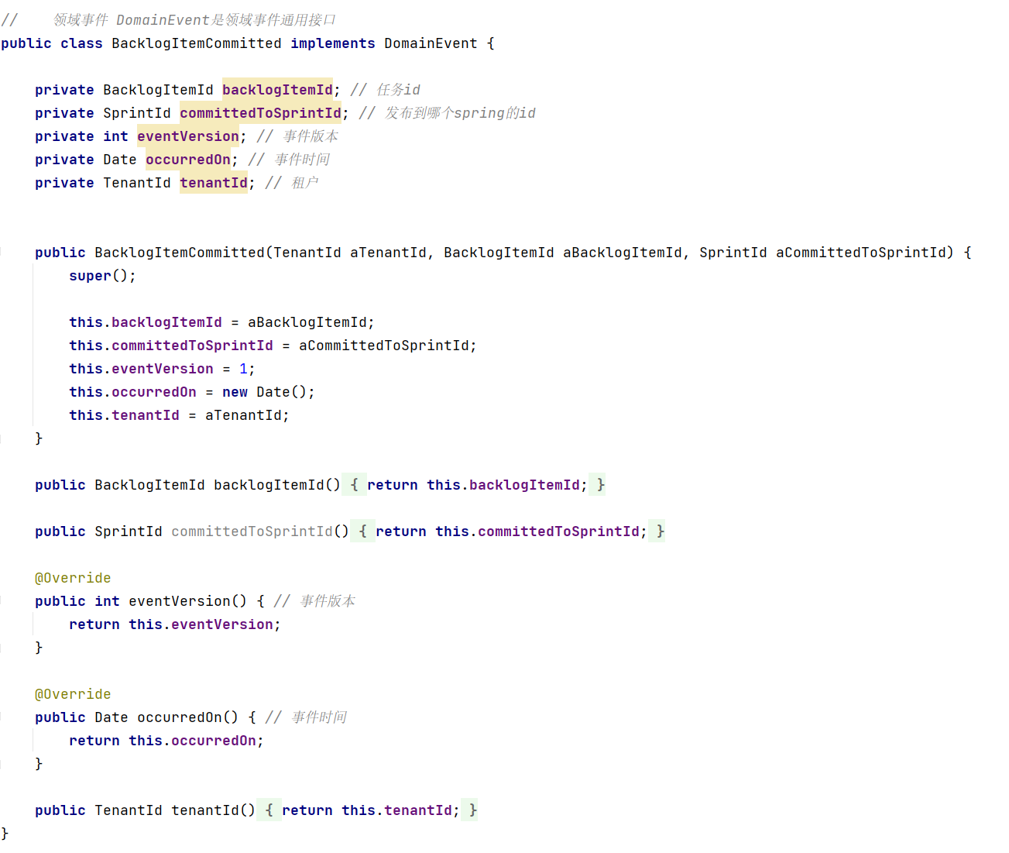The height and width of the screenshot is (853, 1009).
Task: Click the highlighted tenantId field declaration
Action: click(214, 183)
